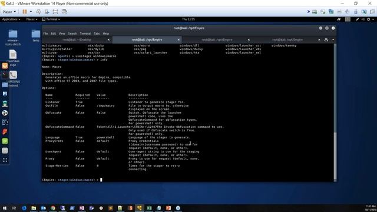
Task: Click the VMware hard disk device icon
Action: coord(315,12)
